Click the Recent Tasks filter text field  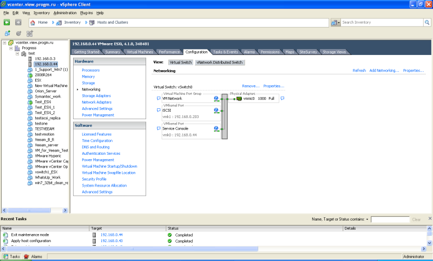tap(390, 219)
